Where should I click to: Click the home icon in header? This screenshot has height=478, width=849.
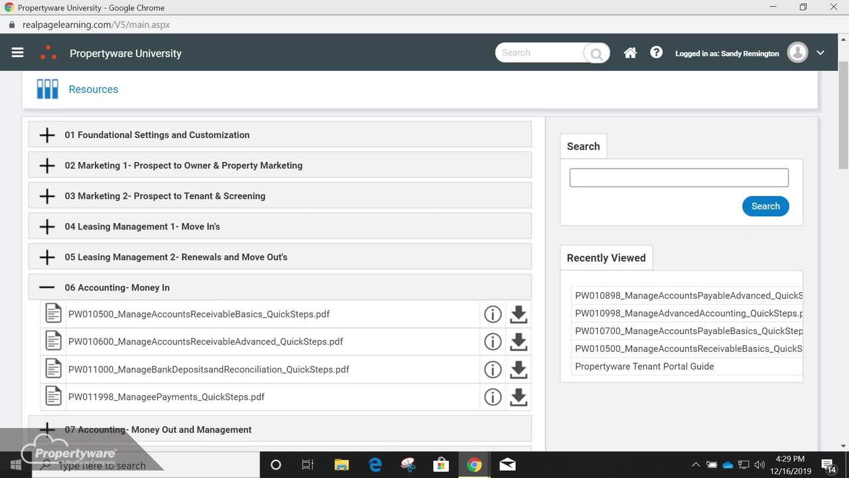point(629,52)
